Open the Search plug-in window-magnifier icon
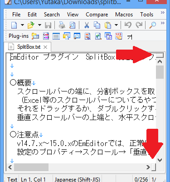Screen dimensions: 170x182 coord(77,36)
